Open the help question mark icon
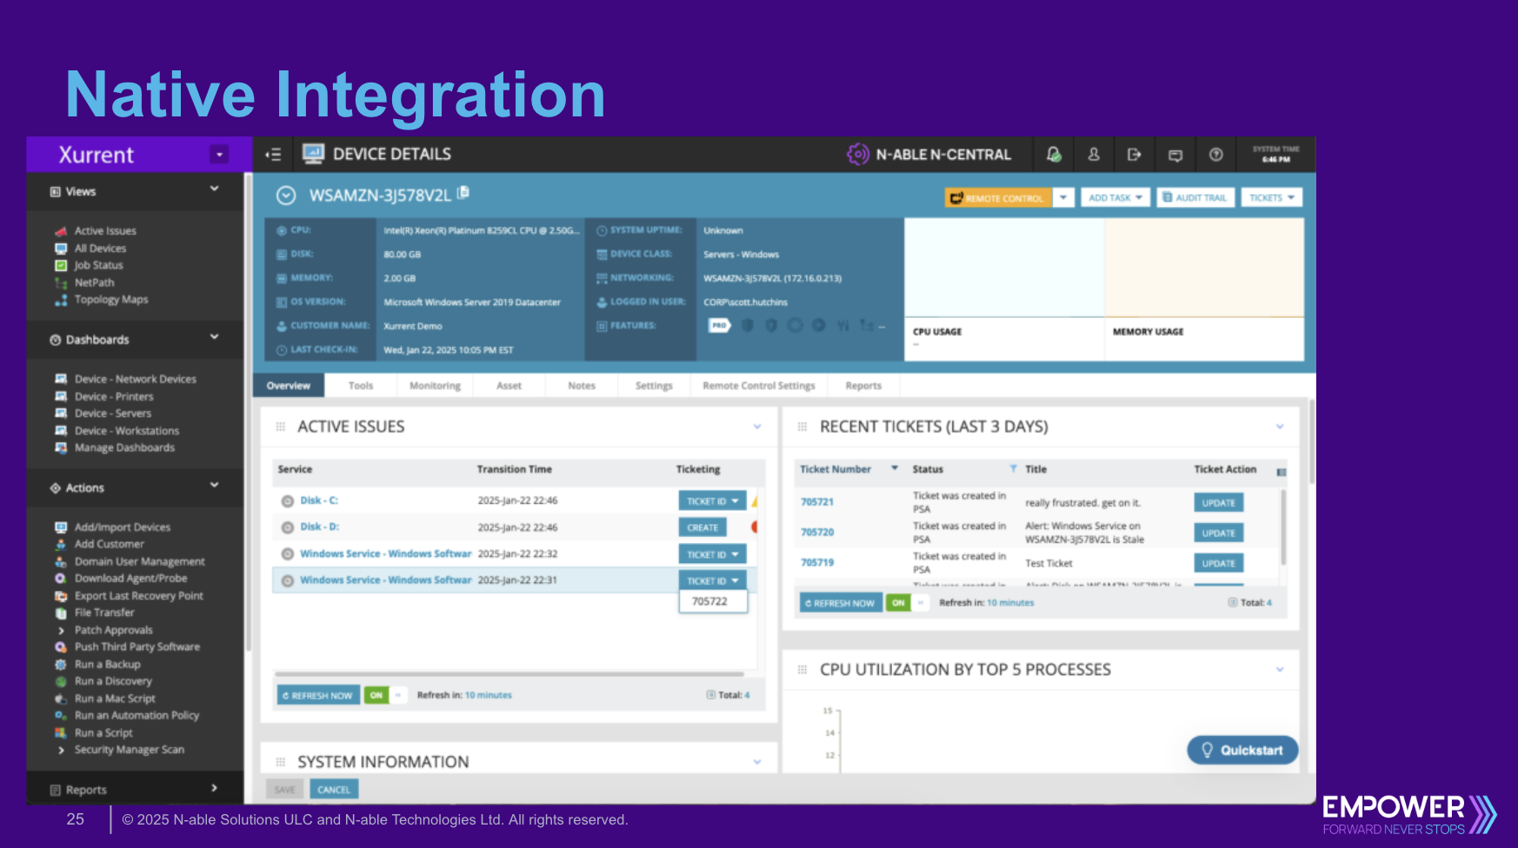Screen dimensions: 1518x848 [x=1216, y=155]
